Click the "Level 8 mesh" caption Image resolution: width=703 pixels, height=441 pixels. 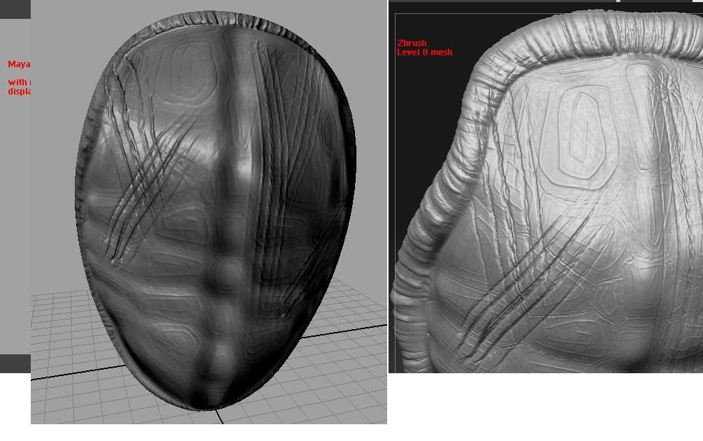tap(424, 52)
